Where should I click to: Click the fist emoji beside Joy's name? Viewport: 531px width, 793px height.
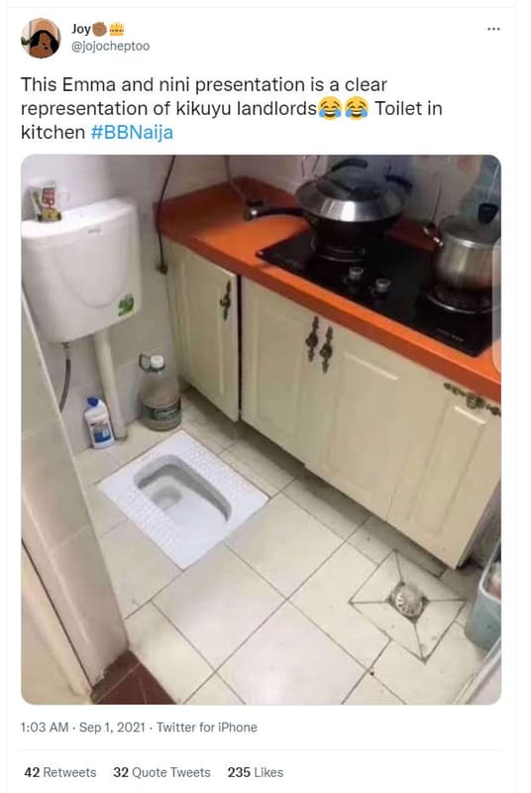pos(100,30)
